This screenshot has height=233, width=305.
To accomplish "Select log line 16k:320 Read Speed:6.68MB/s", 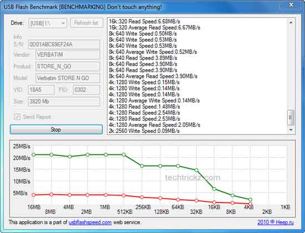I will point(144,22).
